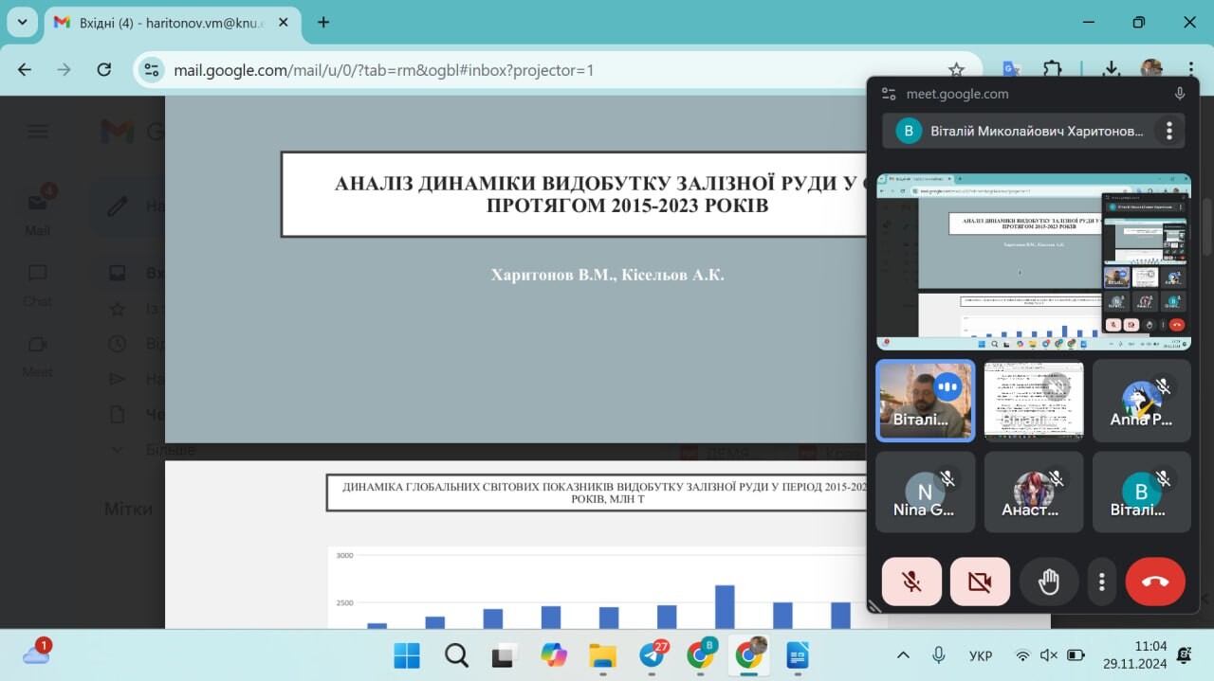End the call with red hang-up button

coord(1155,581)
